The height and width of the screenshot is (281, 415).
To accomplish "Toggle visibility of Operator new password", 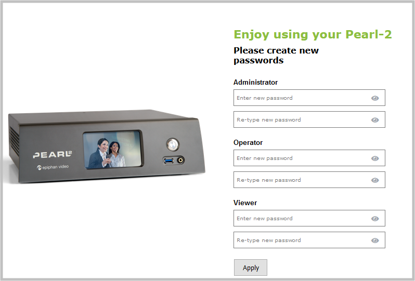I will click(375, 158).
